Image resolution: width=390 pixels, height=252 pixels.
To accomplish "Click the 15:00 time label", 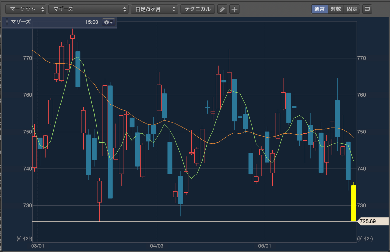I will pyautogui.click(x=92, y=22).
